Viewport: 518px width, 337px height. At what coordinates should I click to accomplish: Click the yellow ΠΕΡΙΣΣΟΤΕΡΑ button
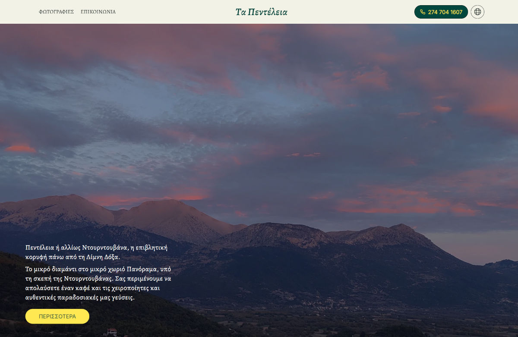coord(57,316)
